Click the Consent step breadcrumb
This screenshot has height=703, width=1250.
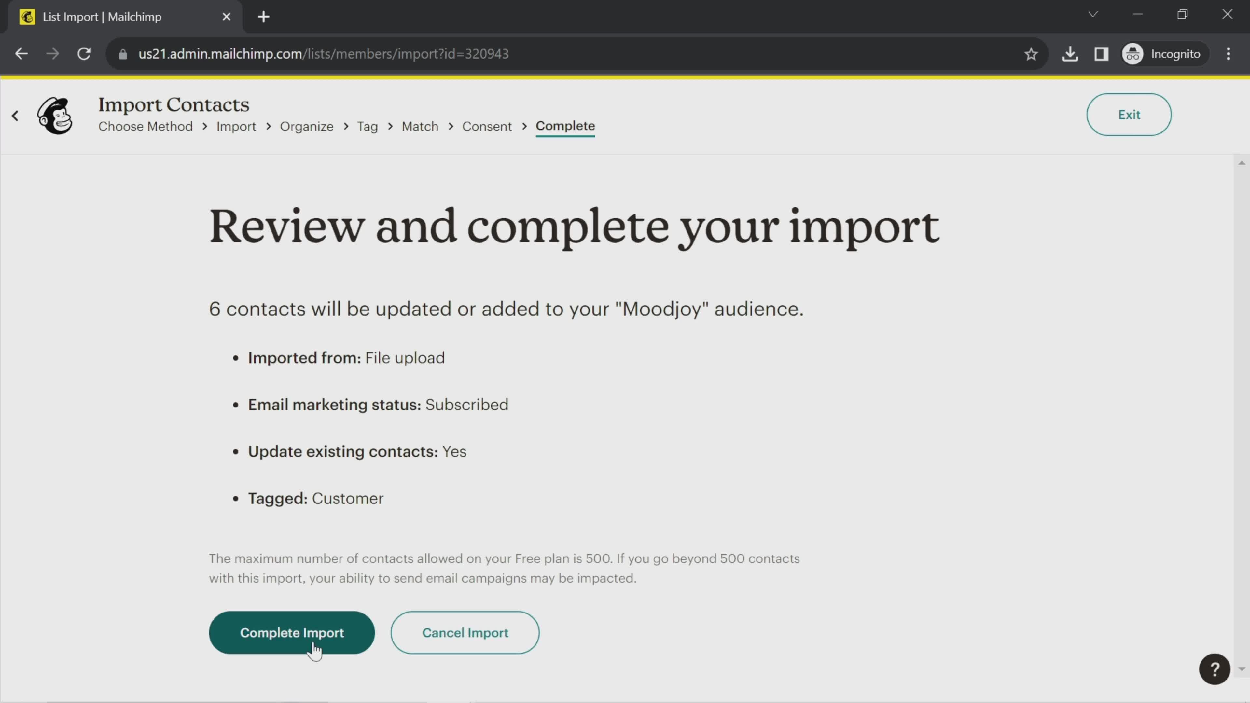487,126
